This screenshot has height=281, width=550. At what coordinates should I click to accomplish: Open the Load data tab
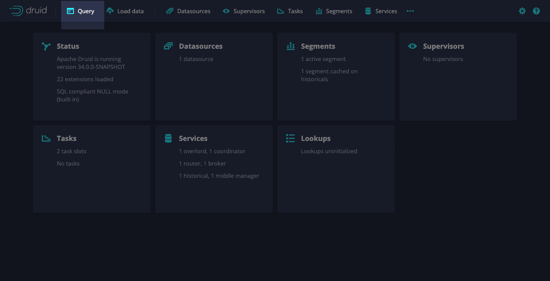[x=125, y=11]
